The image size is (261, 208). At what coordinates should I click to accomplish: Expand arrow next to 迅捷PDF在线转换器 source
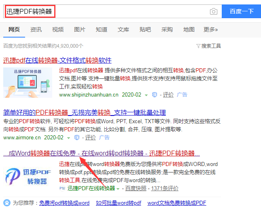point(118,189)
